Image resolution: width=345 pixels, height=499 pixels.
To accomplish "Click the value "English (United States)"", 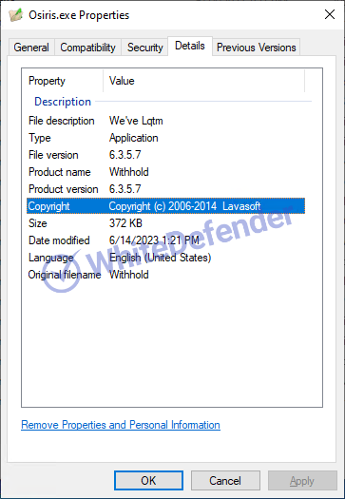I will coord(160,258).
